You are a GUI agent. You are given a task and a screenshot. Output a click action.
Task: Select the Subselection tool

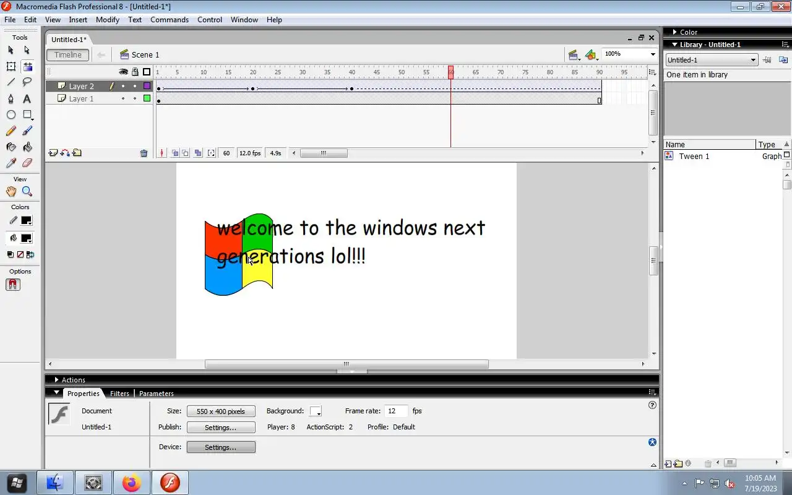coord(27,50)
